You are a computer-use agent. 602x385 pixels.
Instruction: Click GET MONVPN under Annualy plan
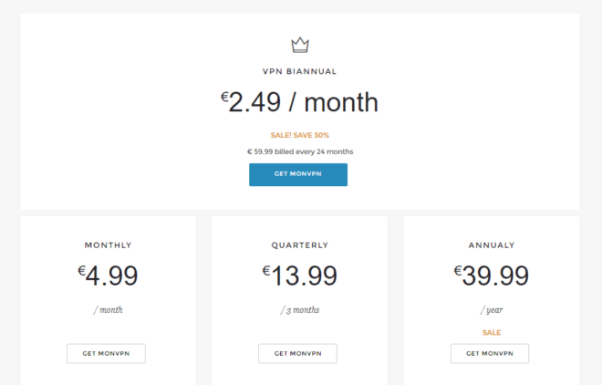click(490, 353)
